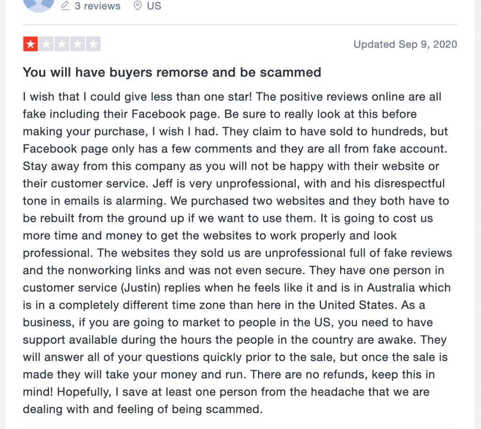Screen dimensions: 481x429
Task: Click the word Hopefully in the review
Action: [84, 392]
